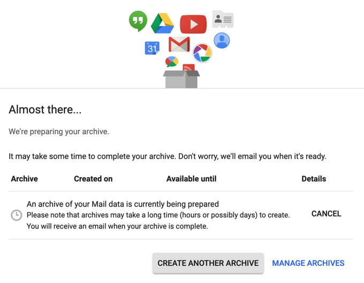The width and height of the screenshot is (364, 283).
Task: Click the red feed icon in the box
Action: 188,68
